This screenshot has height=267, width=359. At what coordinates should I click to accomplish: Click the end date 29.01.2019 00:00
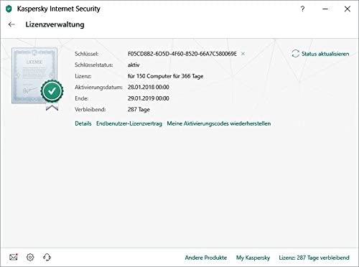[x=149, y=98]
